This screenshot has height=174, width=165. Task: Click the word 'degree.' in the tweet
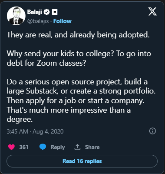click(20, 120)
